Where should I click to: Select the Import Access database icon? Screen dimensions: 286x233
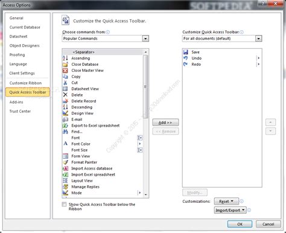tap(65, 168)
